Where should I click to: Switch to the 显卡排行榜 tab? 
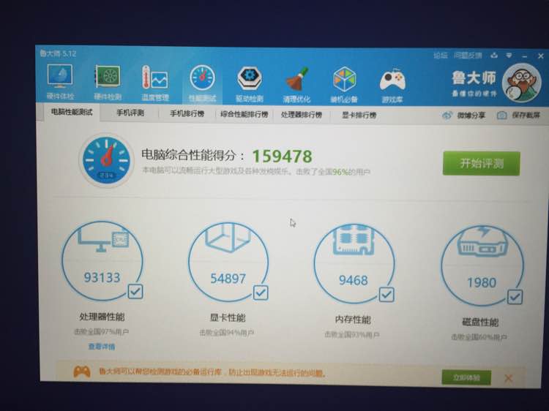pos(359,115)
